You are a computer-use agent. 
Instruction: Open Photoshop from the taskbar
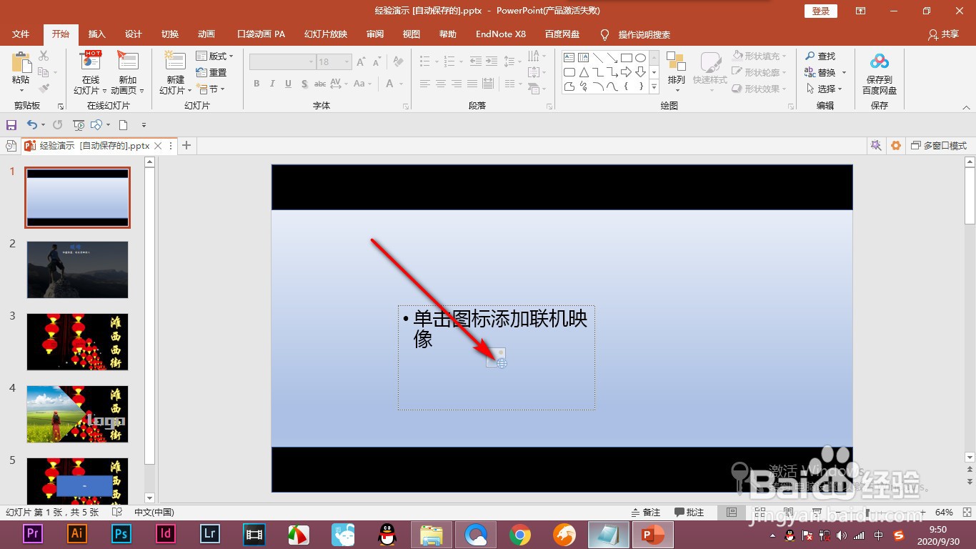tap(121, 533)
